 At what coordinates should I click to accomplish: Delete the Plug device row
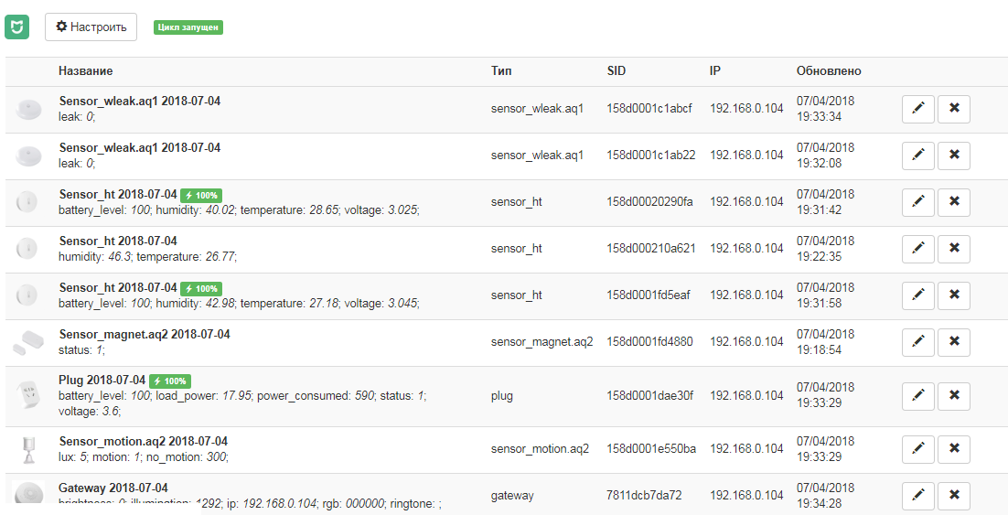click(x=954, y=396)
